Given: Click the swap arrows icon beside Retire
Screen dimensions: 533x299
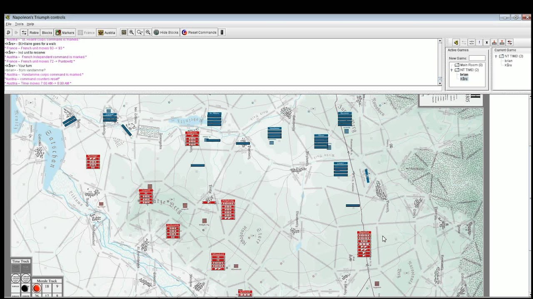Looking at the screenshot, I should (24, 32).
